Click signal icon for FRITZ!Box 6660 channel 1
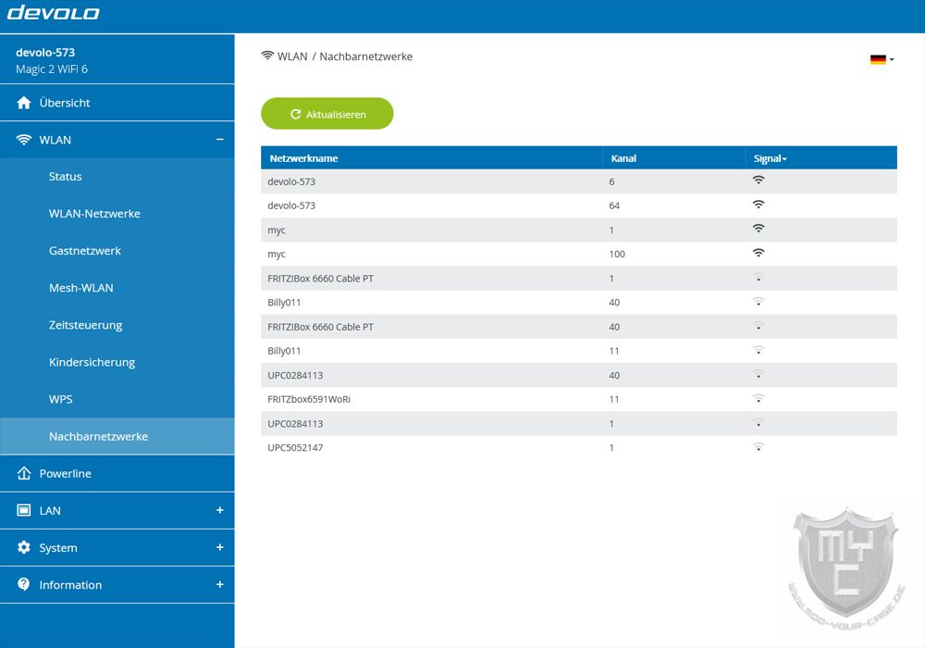The height and width of the screenshot is (648, 925). (758, 277)
